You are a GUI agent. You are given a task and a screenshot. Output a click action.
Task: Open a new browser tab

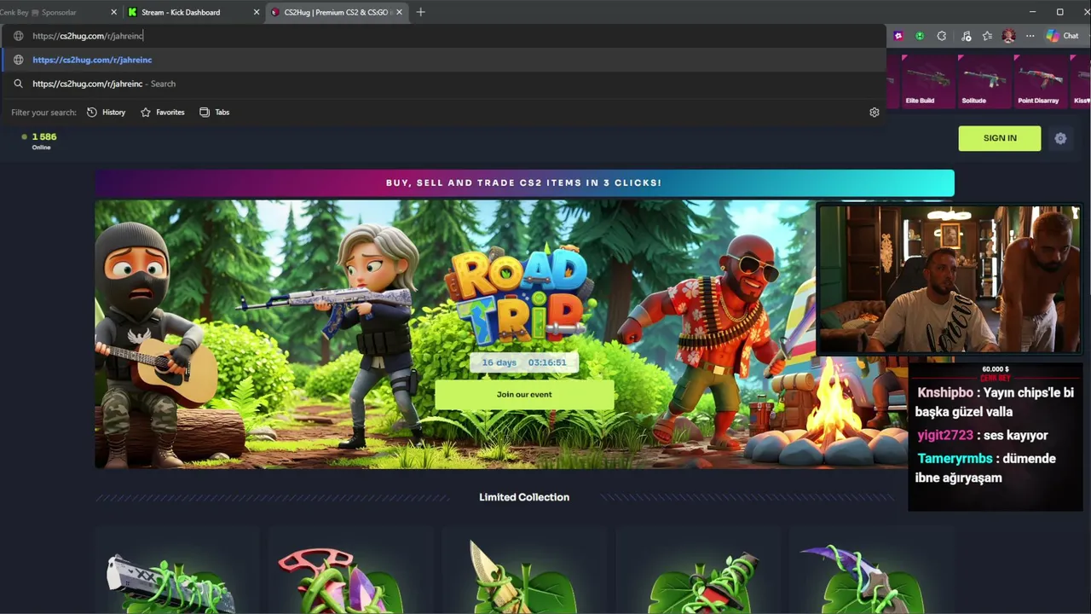tap(421, 12)
